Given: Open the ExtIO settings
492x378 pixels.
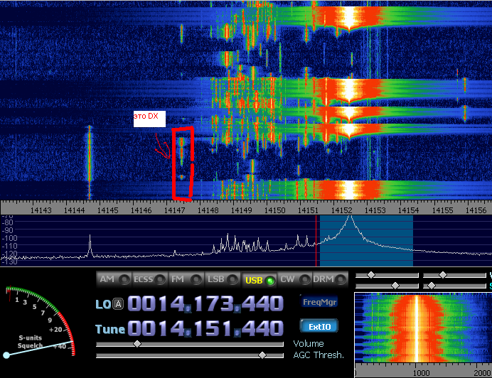Looking at the screenshot, I should coord(319,327).
